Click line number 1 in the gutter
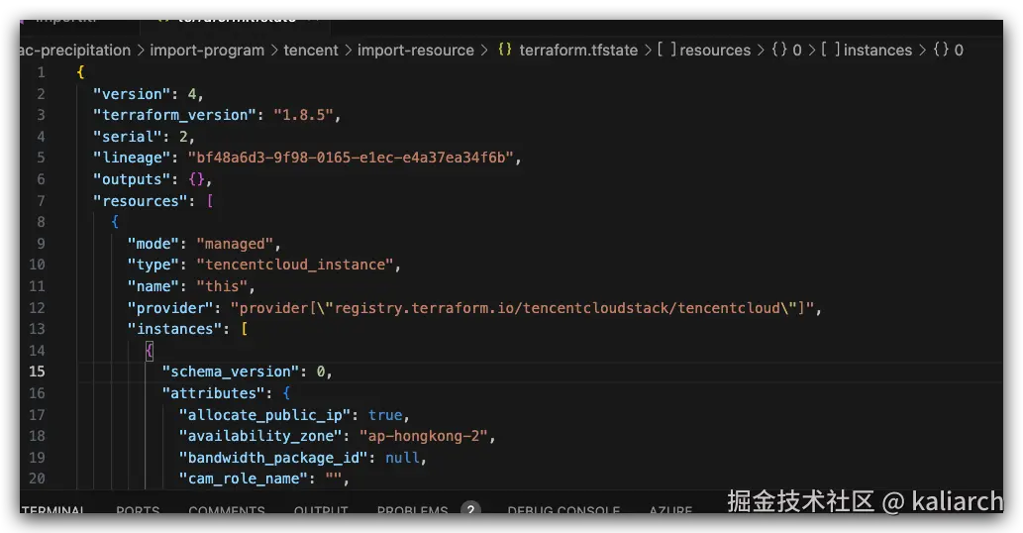The width and height of the screenshot is (1023, 533). point(42,72)
